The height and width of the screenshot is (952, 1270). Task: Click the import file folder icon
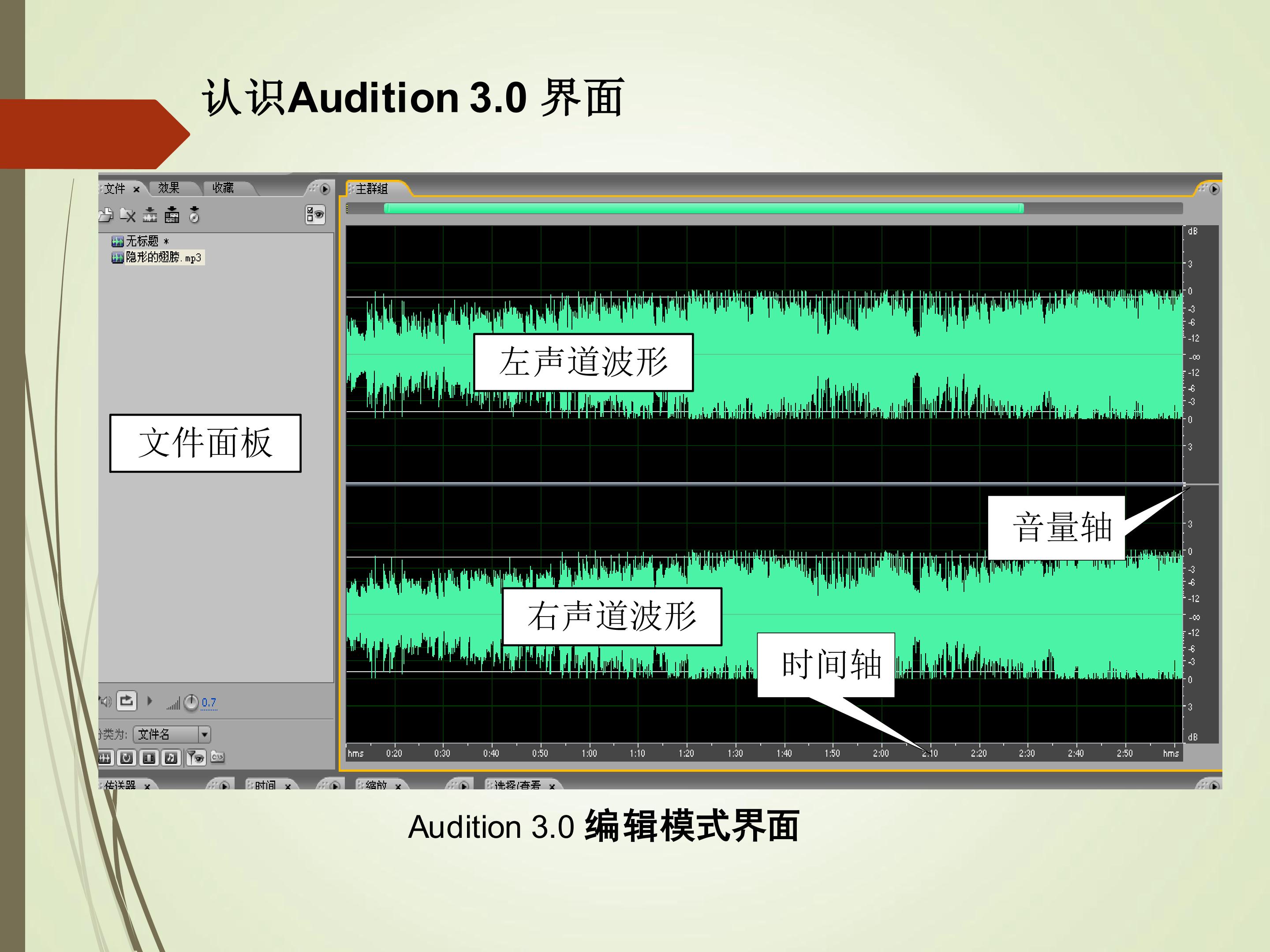click(106, 215)
